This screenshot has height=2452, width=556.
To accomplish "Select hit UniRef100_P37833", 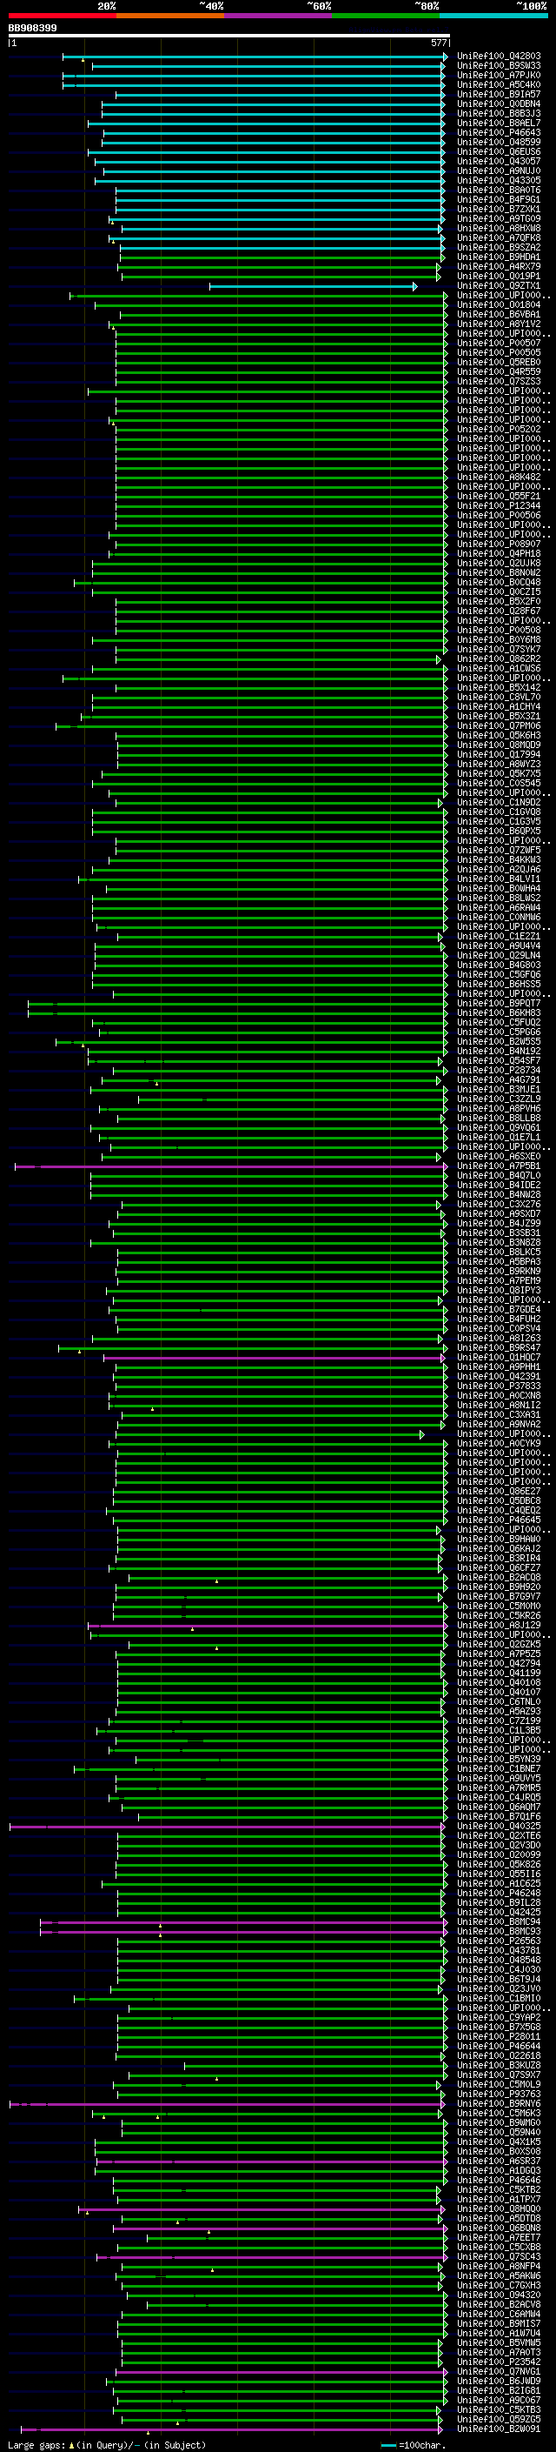I will click(x=499, y=1386).
